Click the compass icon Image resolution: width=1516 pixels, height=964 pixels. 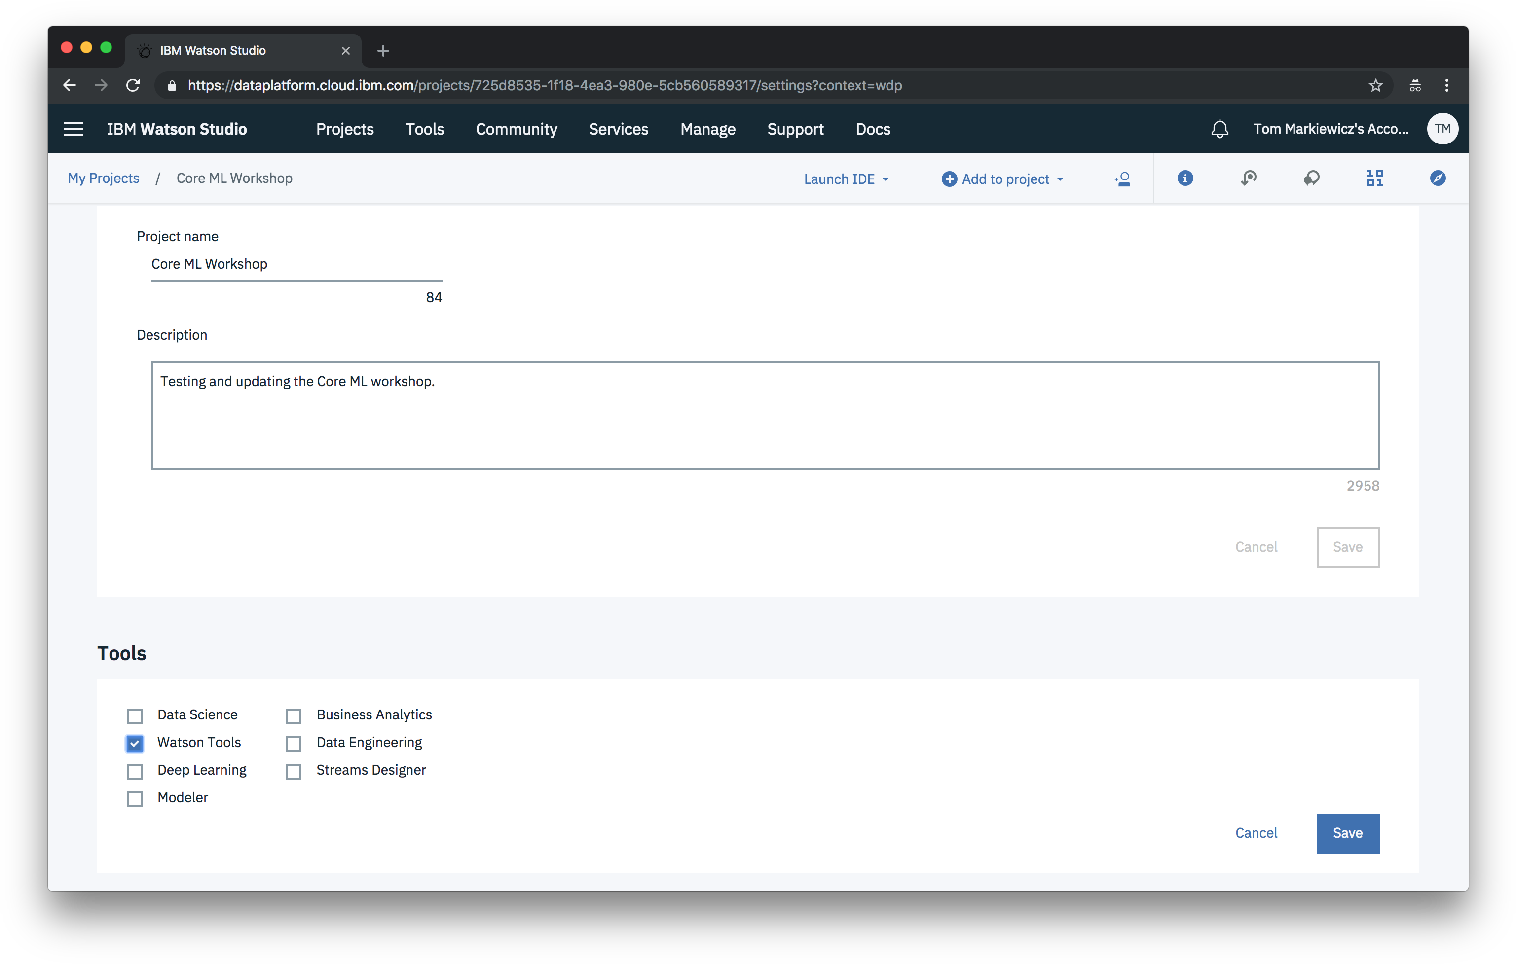1437,179
